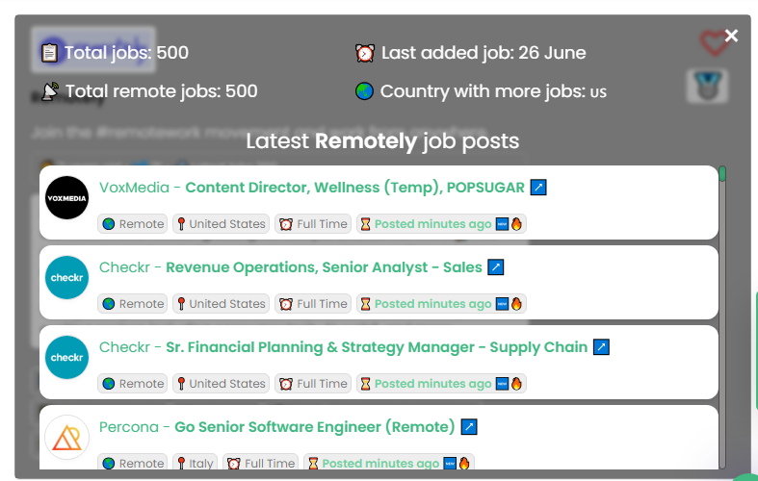Open Revenue Operations, Senior Analyst - Sales job
Image resolution: width=758 pixels, height=481 pixels.
pos(324,267)
